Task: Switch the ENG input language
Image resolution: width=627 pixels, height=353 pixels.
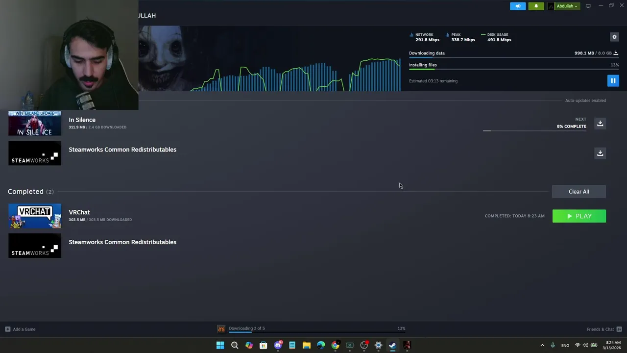Action: pos(565,346)
